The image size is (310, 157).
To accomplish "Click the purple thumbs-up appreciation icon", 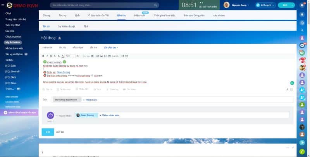I will coord(50,115).
